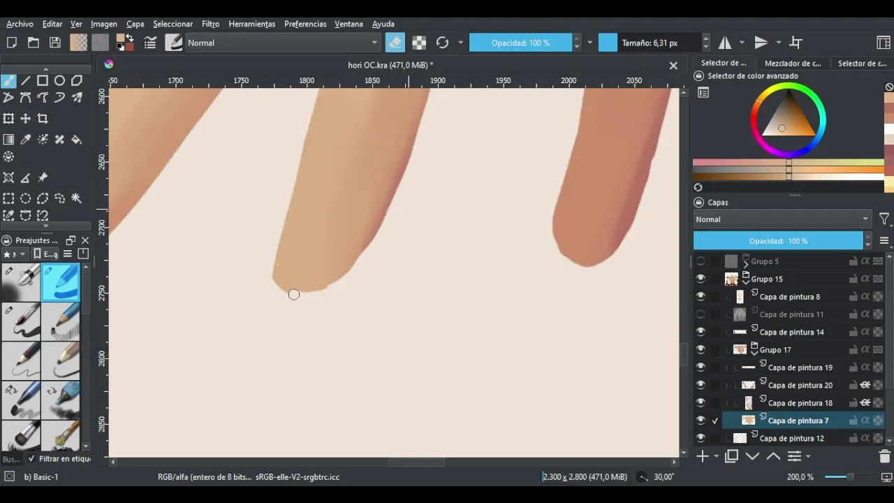Open the horizontal mirror options dropdown arrow
Viewport: 894px width, 503px height.
(742, 43)
